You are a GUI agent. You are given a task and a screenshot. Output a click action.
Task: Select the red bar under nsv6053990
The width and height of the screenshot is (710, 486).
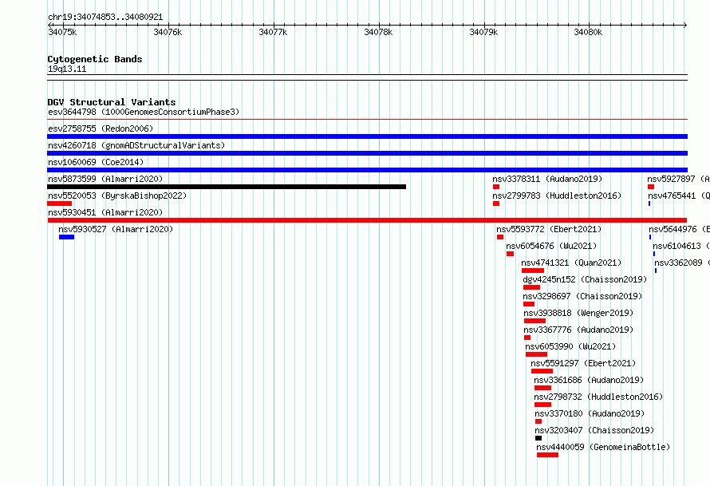click(537, 354)
